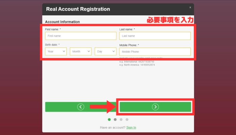
Task: Select the fourth step indicator dot
Action: [x=127, y=119]
